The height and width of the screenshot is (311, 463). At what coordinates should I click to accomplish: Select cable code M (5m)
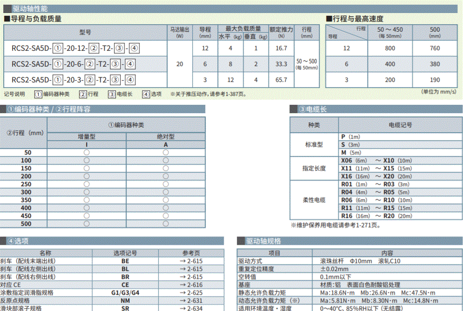pyautogui.click(x=351, y=153)
